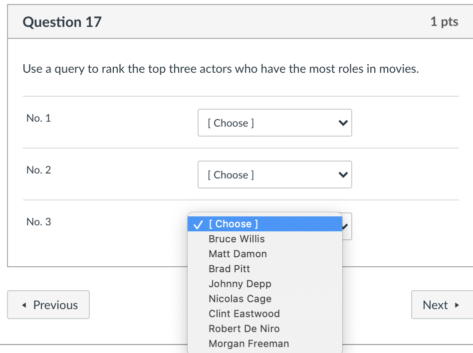Select the Johnny Depp option
This screenshot has height=353, width=473.
(x=239, y=284)
